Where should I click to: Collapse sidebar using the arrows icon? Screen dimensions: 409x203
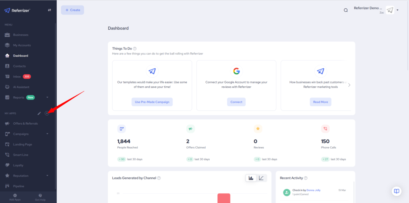click(49, 10)
